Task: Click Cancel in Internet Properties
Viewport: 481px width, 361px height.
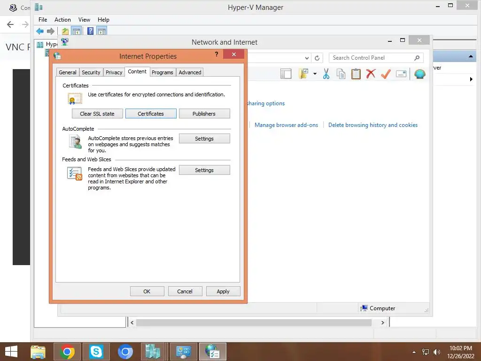Action: (x=185, y=291)
